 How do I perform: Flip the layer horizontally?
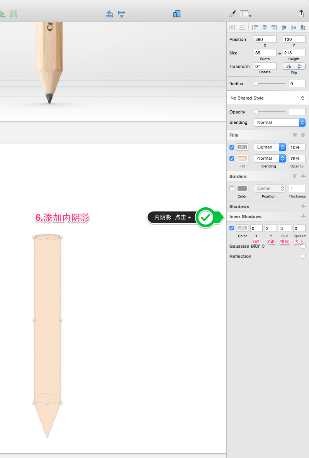289,66
